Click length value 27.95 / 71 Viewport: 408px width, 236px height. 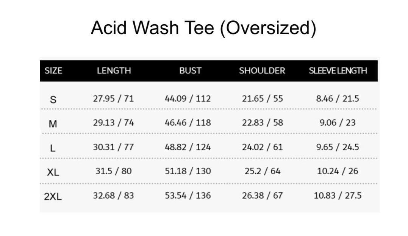pyautogui.click(x=113, y=99)
